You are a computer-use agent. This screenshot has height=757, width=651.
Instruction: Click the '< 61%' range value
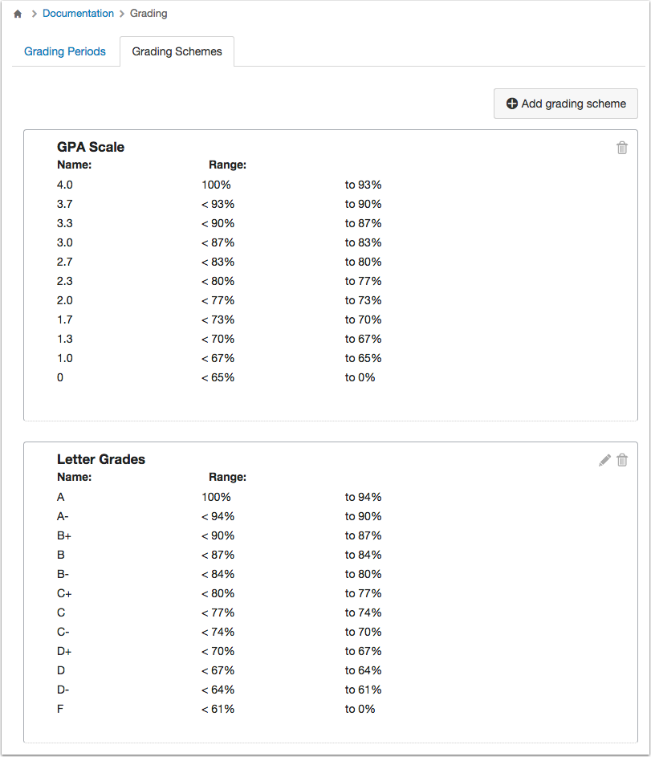[218, 709]
